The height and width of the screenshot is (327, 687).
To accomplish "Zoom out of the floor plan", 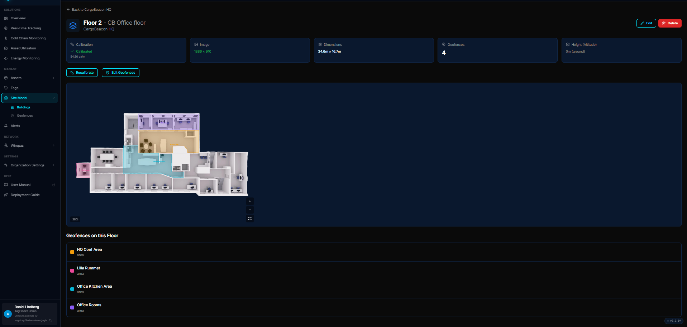I will [250, 210].
